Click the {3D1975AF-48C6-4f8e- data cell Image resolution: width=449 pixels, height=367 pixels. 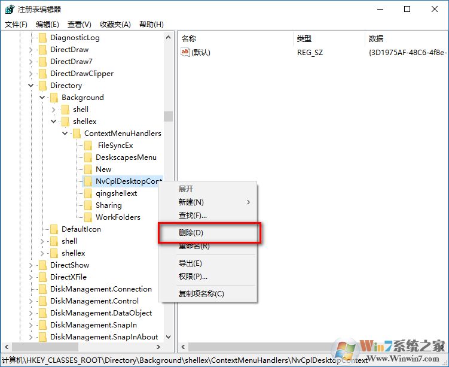[408, 53]
